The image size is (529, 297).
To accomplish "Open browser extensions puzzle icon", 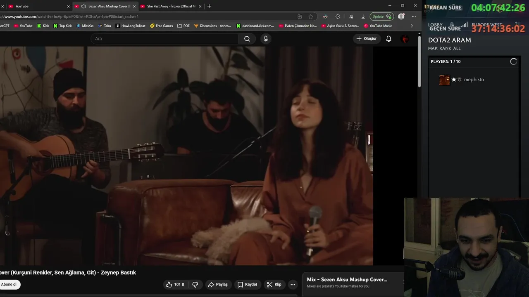I will (338, 16).
